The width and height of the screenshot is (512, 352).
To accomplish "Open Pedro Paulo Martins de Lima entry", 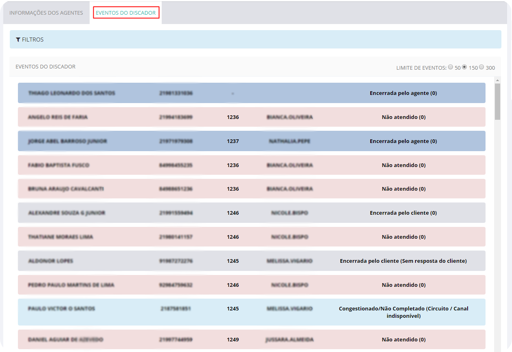I will [x=71, y=285].
